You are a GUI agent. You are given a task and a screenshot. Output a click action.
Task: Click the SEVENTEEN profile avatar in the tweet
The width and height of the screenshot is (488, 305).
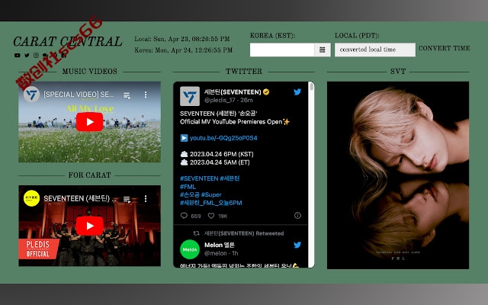tap(190, 96)
